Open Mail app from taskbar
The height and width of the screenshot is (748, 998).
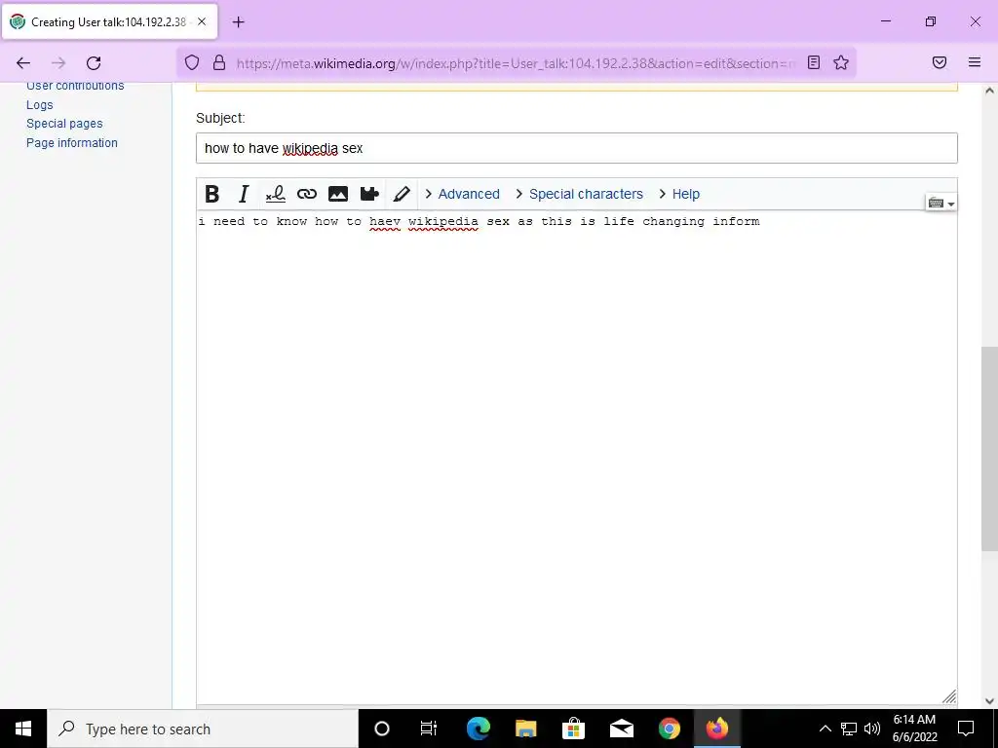point(621,729)
